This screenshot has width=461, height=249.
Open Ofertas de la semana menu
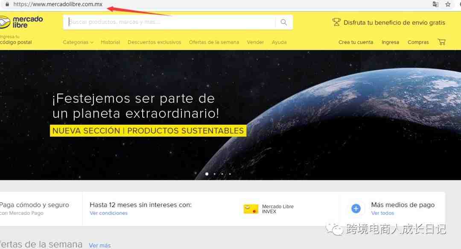click(214, 42)
